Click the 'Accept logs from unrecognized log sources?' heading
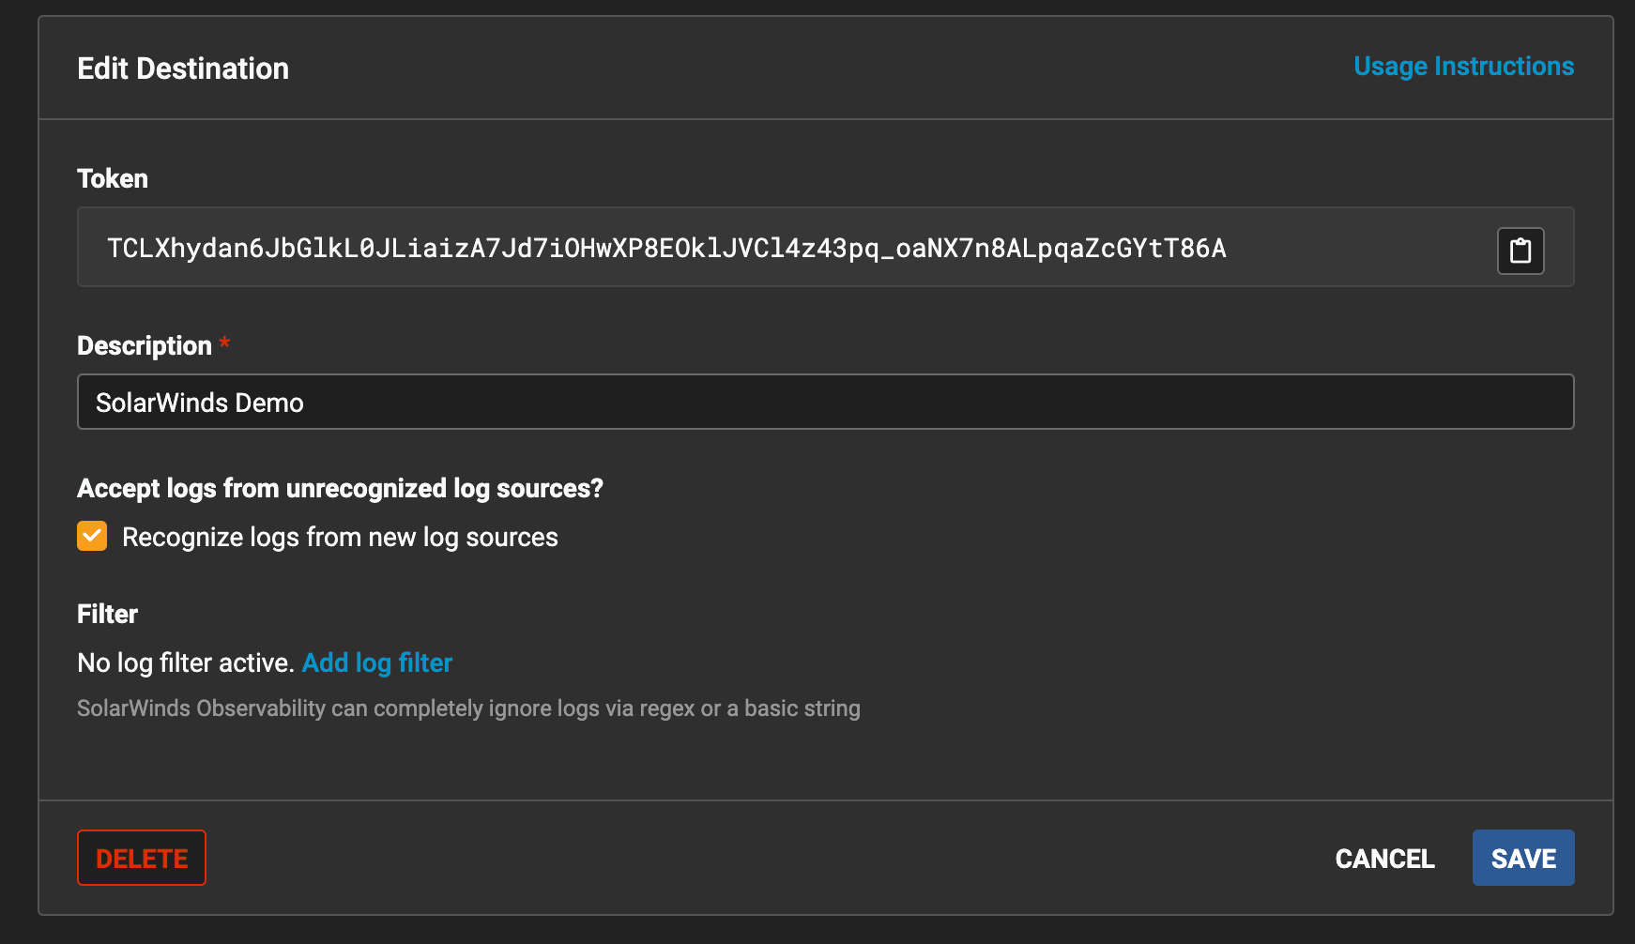This screenshot has width=1635, height=944. [340, 489]
